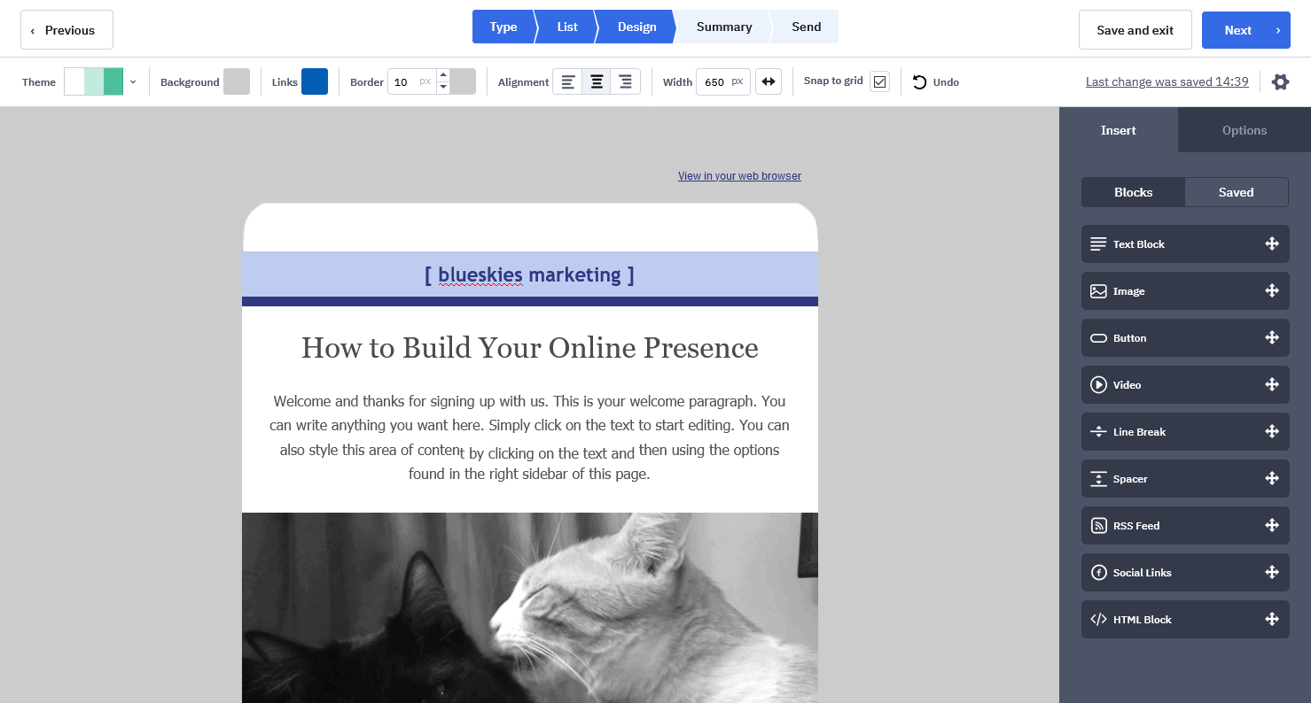Select the right alignment icon
This screenshot has height=703, width=1311.
pos(626,82)
